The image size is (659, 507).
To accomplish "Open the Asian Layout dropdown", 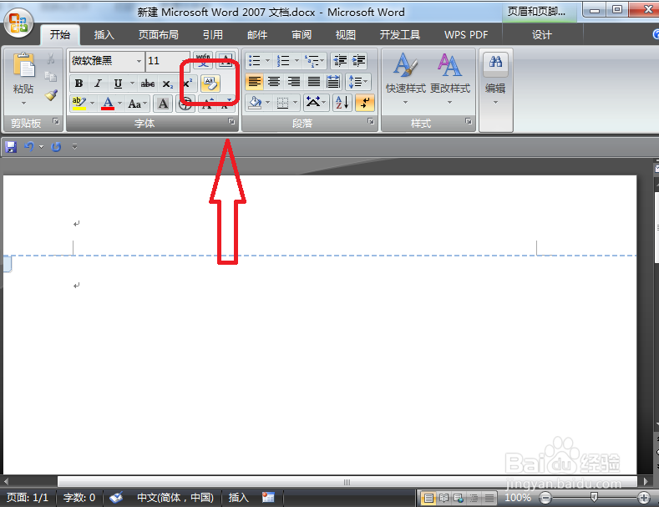I will coord(316,103).
